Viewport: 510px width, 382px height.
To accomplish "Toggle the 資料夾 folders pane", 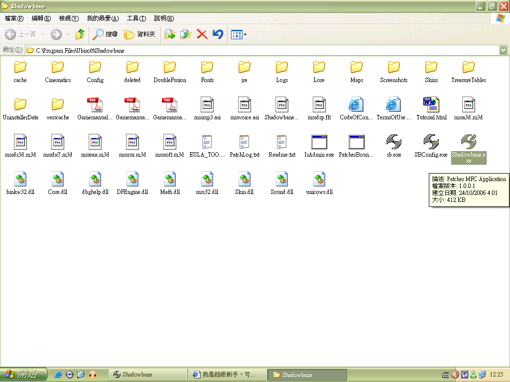I will pos(139,34).
